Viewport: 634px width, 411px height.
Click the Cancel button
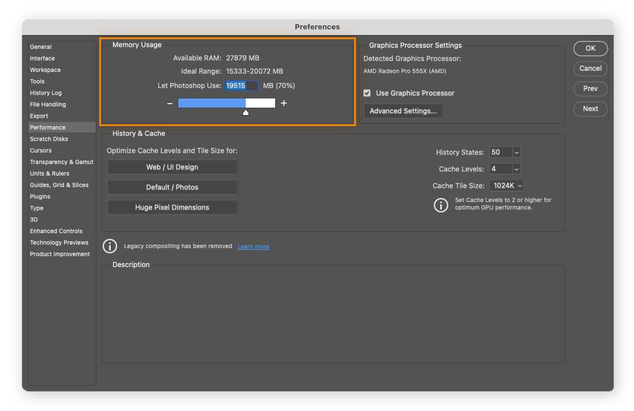tap(590, 68)
